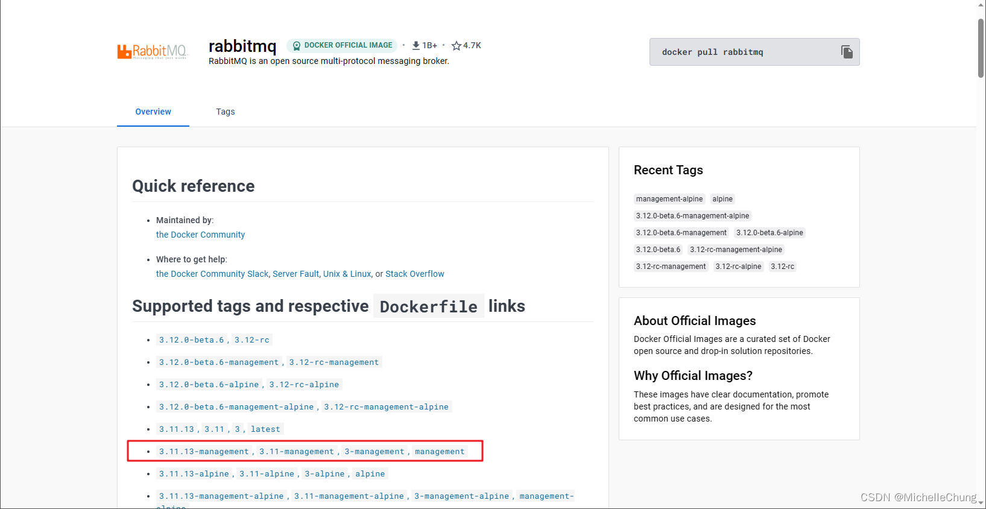
Task: Open the Docker Community maintainer link
Action: click(200, 235)
